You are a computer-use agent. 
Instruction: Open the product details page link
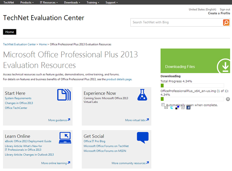pos(119,79)
